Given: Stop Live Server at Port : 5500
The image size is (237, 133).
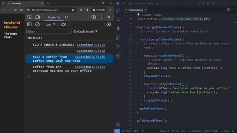Looking at the screenshot, I should point(211,131).
